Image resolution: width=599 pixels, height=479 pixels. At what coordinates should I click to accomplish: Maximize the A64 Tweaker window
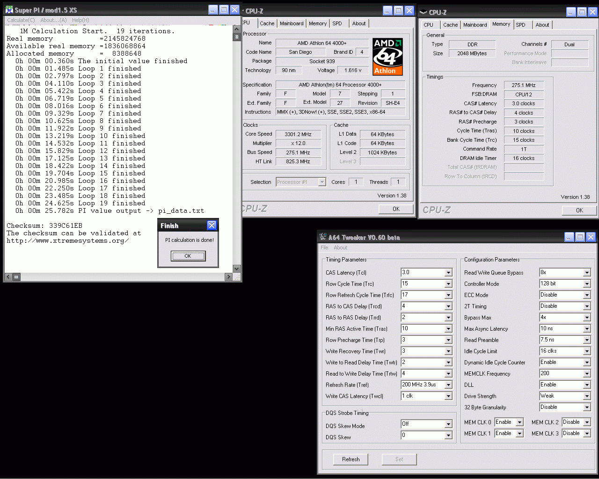[x=580, y=237]
